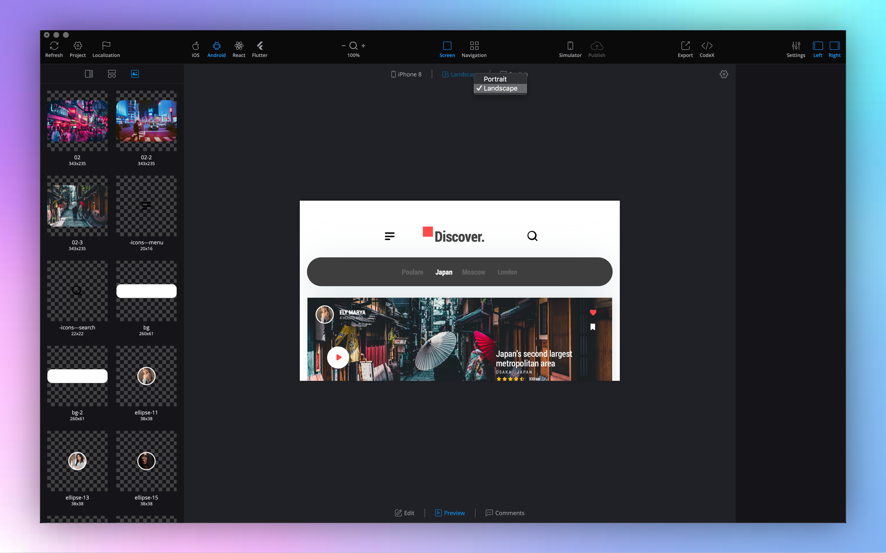This screenshot has height=553, width=886.
Task: Select the checked Landscape menu option
Action: 500,89
